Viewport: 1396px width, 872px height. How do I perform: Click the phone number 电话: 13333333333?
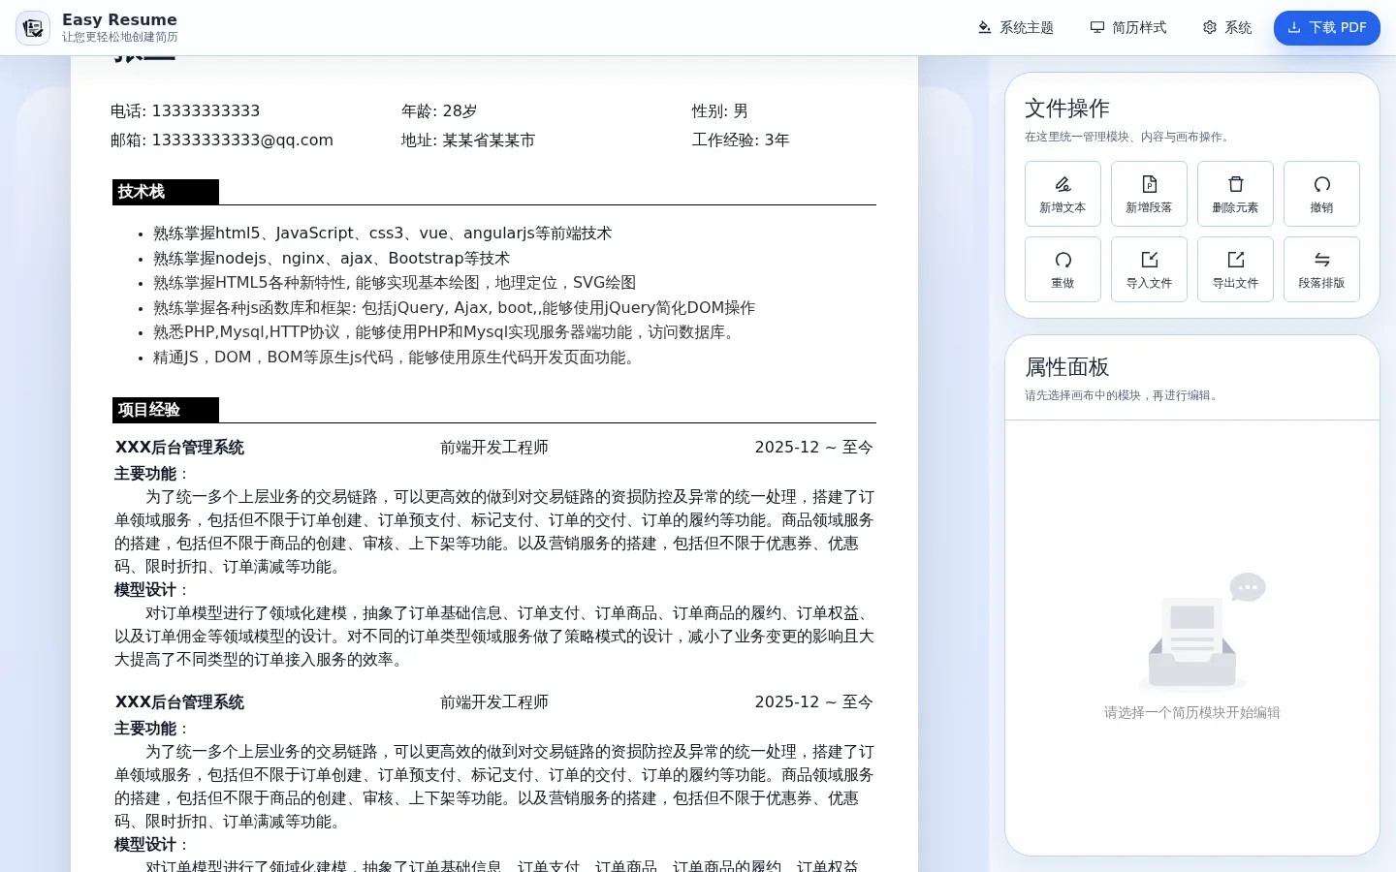pos(185,111)
